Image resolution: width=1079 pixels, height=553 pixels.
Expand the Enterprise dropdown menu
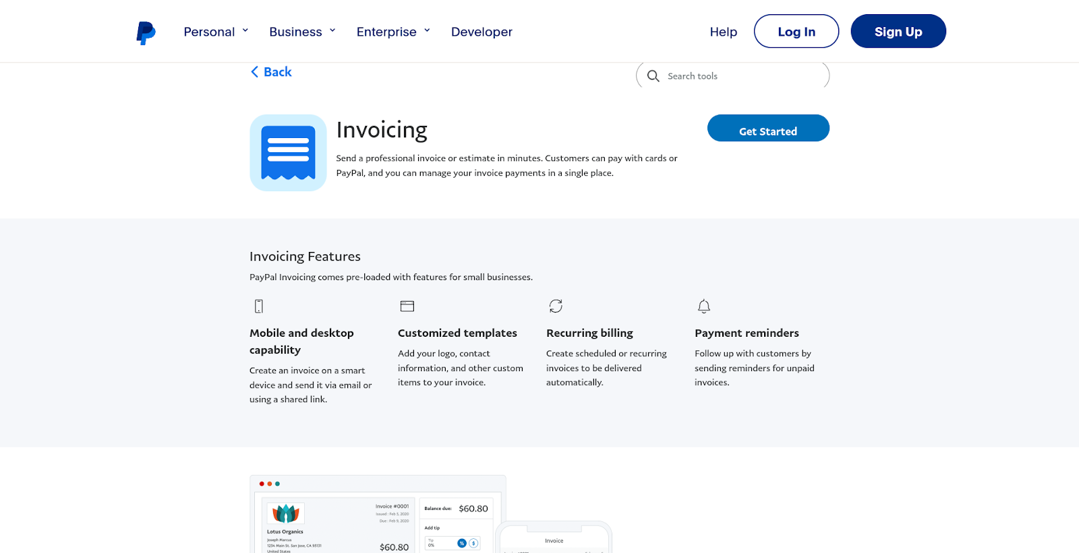[x=392, y=32]
